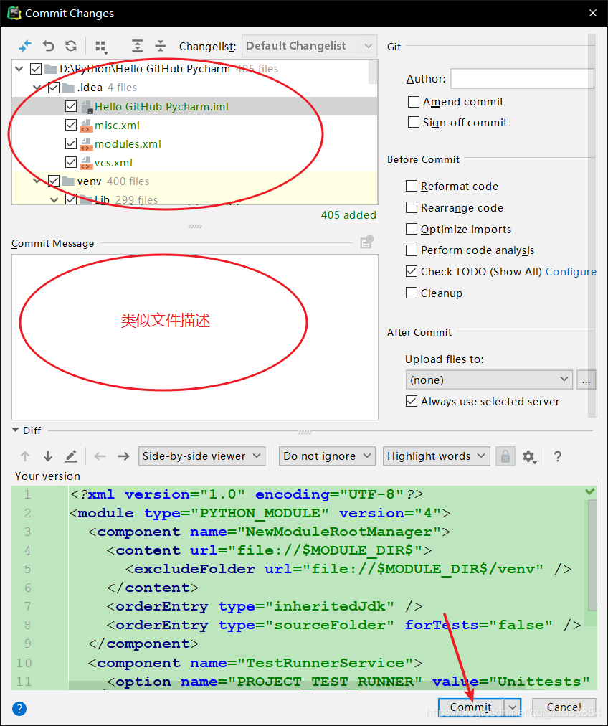Open the Side-by-side viewer dropdown
This screenshot has height=726, width=608.
201,456
